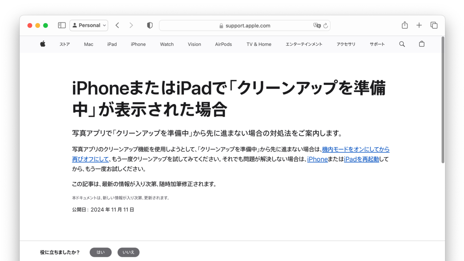The image size is (464, 261).
Task: Click the Apple logo in navigation
Action: pos(43,44)
